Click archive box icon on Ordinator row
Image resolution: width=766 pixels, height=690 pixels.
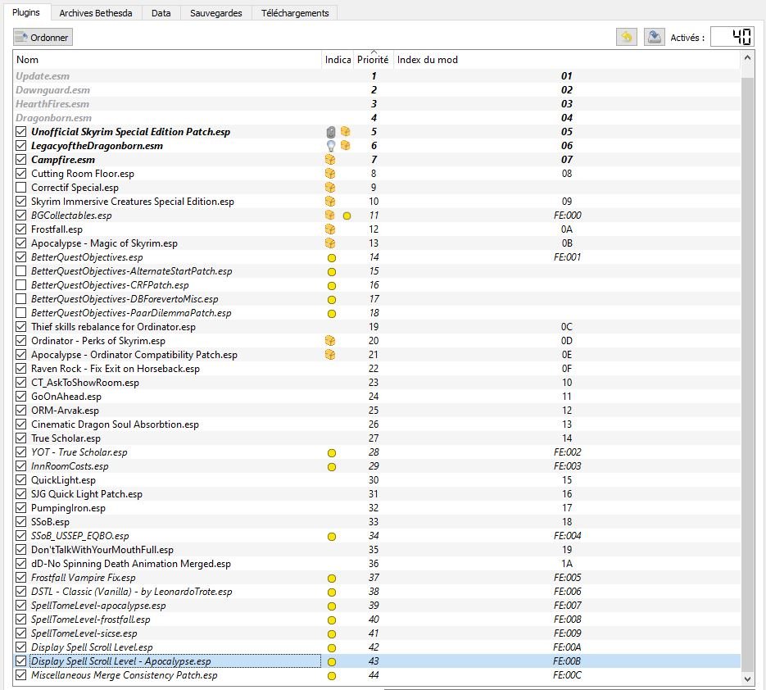331,341
